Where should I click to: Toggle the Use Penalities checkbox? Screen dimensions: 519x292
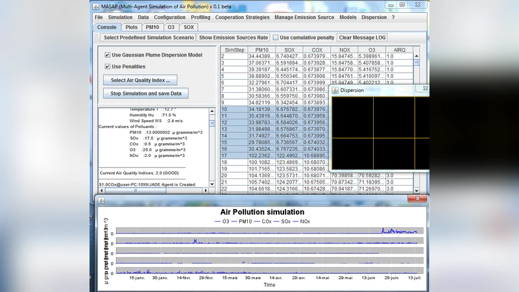tap(107, 66)
